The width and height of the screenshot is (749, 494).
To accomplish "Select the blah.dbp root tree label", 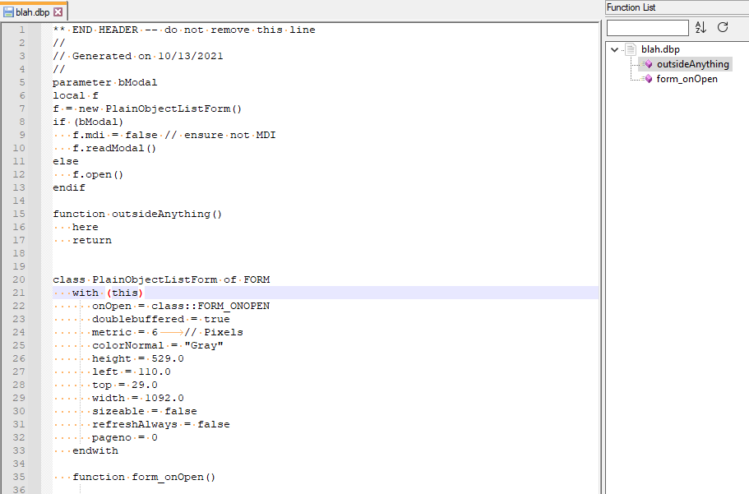I will point(660,49).
